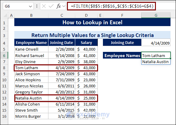176x125 pixels.
Task: Click the Select All corner triangle
Action: click(x=5, y=15)
